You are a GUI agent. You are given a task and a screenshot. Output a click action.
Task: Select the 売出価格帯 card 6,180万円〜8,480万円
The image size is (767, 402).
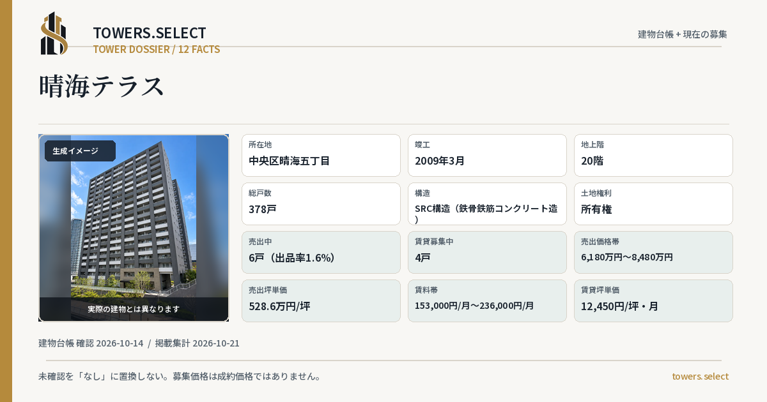(x=653, y=252)
